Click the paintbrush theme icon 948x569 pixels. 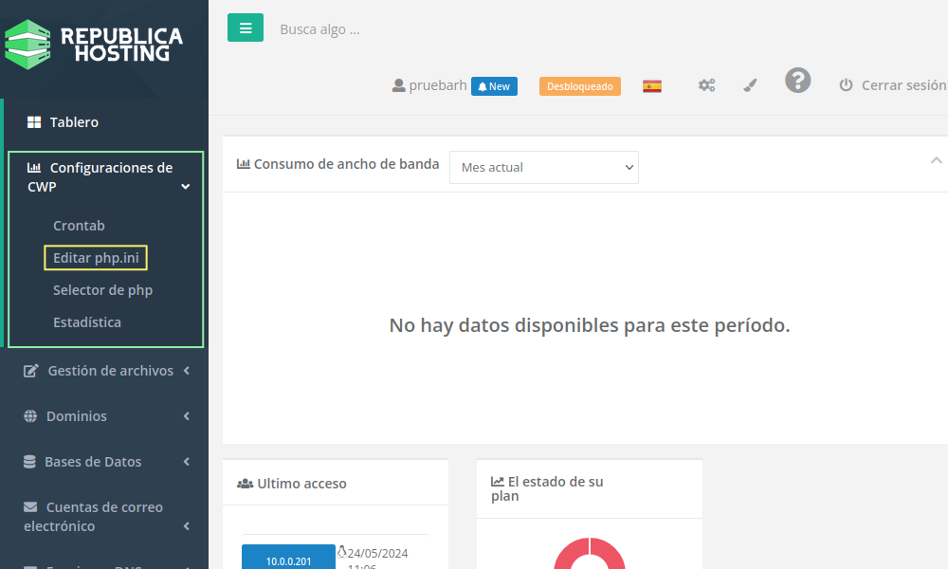tap(750, 85)
